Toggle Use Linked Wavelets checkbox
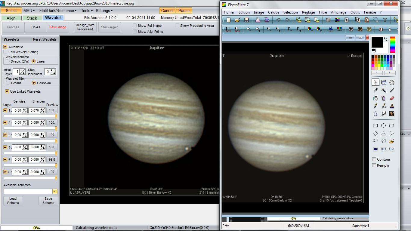This screenshot has height=231, width=411. (7, 91)
